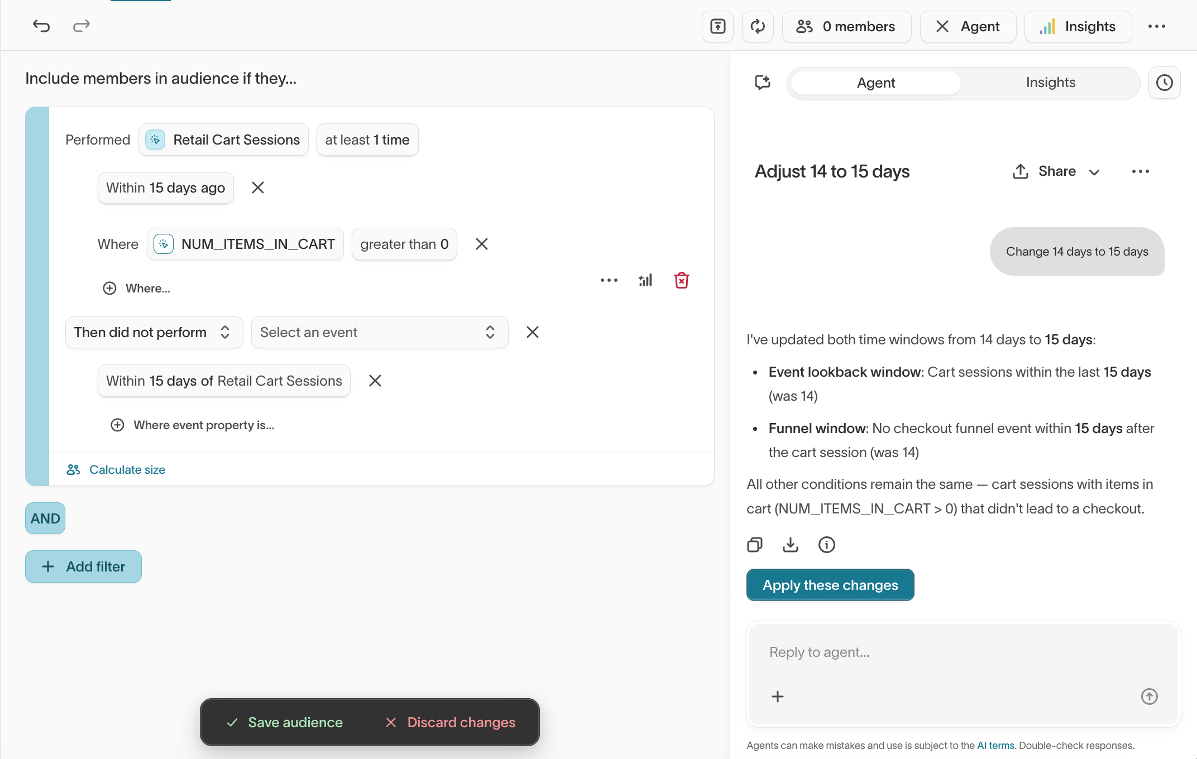Copy the agent response
The height and width of the screenshot is (759, 1197).
pos(755,545)
